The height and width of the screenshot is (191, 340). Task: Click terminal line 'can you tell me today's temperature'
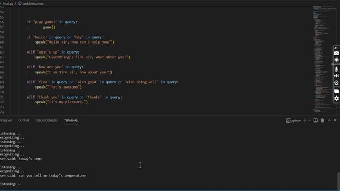pyautogui.click(x=52, y=176)
